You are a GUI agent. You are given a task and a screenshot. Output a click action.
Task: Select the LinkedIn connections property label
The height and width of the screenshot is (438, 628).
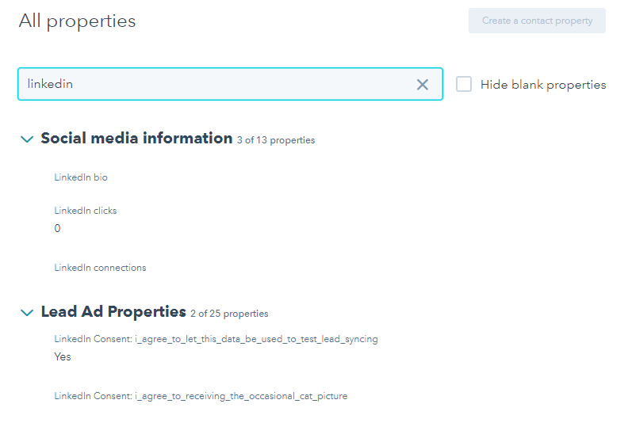100,268
